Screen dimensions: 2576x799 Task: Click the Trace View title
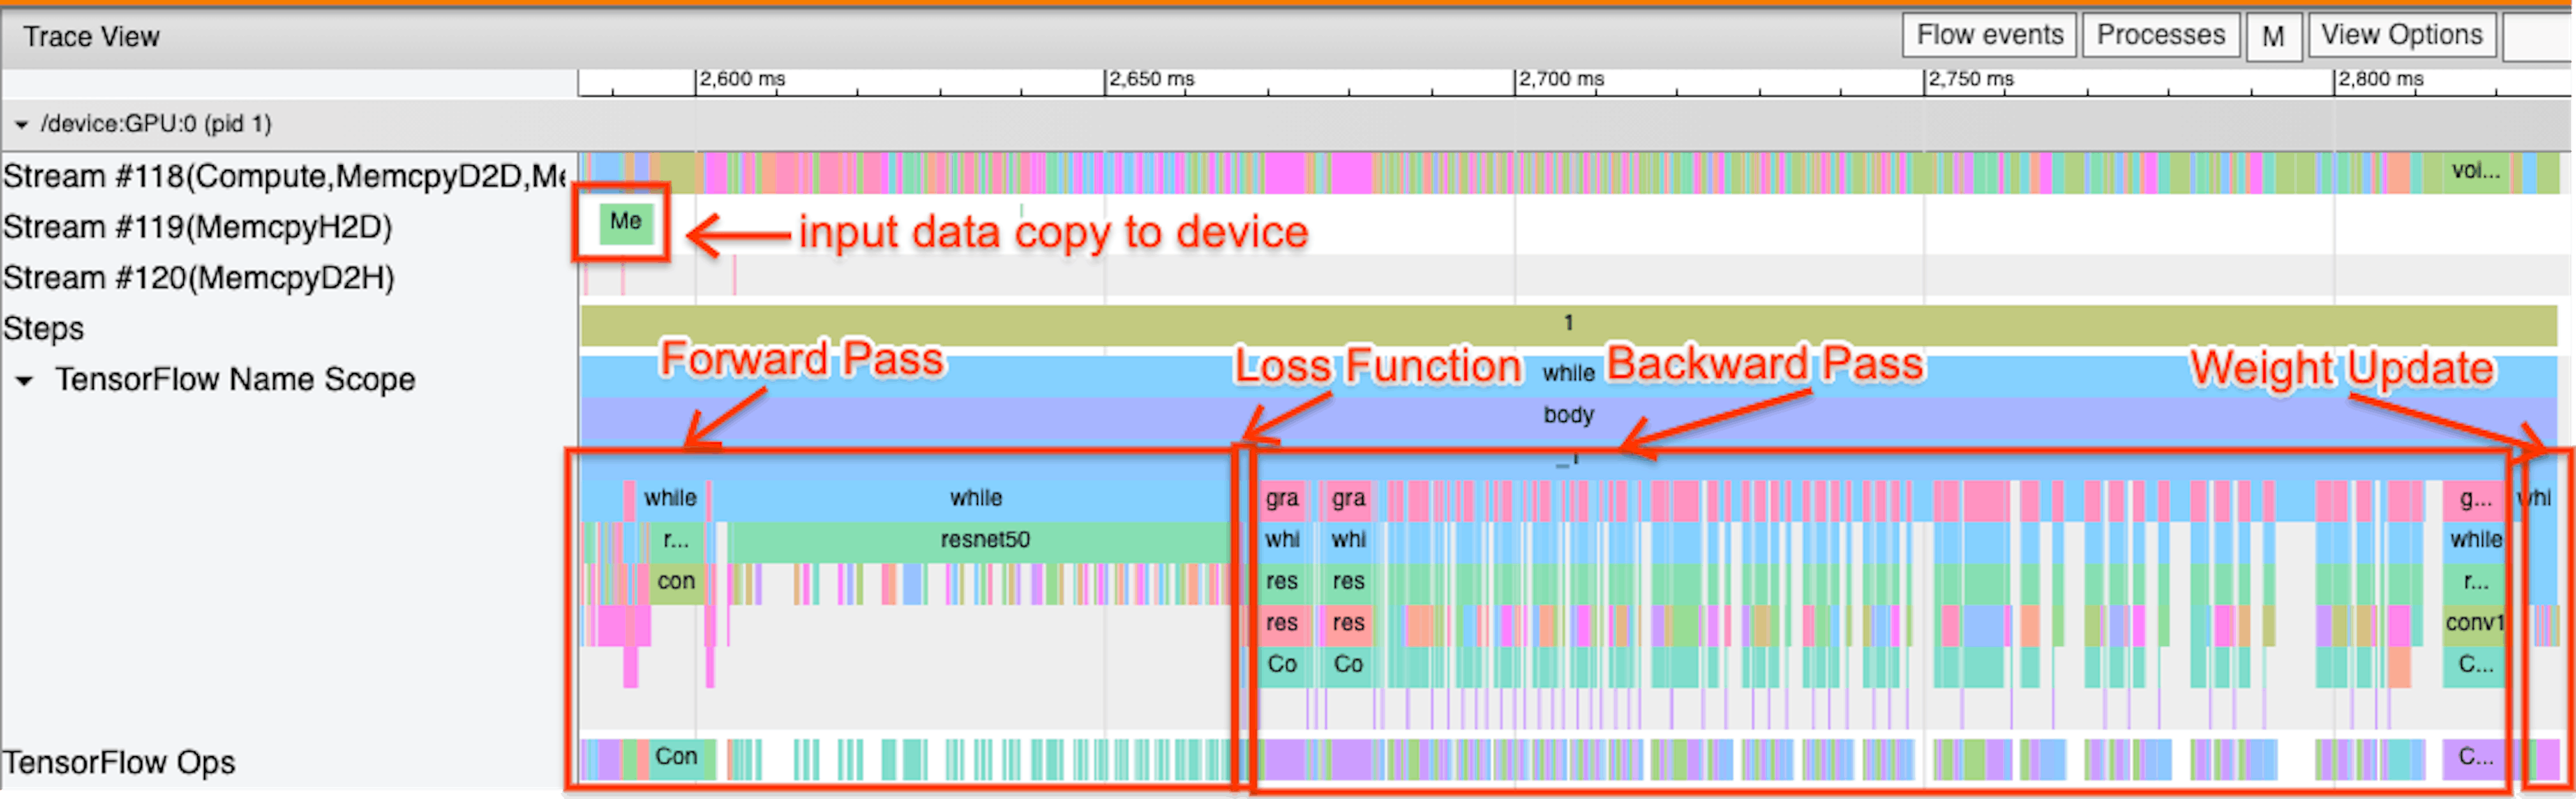point(91,38)
